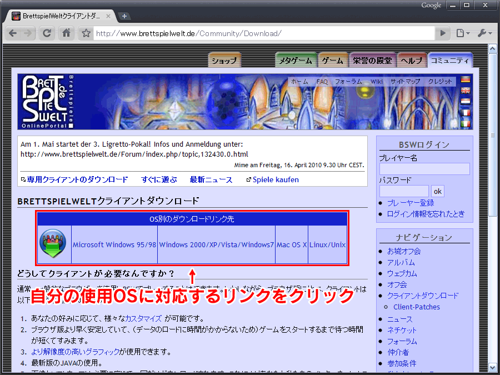This screenshot has width=500, height=375.
Task: Click the カスタマイズ link in the list
Action: coord(143,318)
